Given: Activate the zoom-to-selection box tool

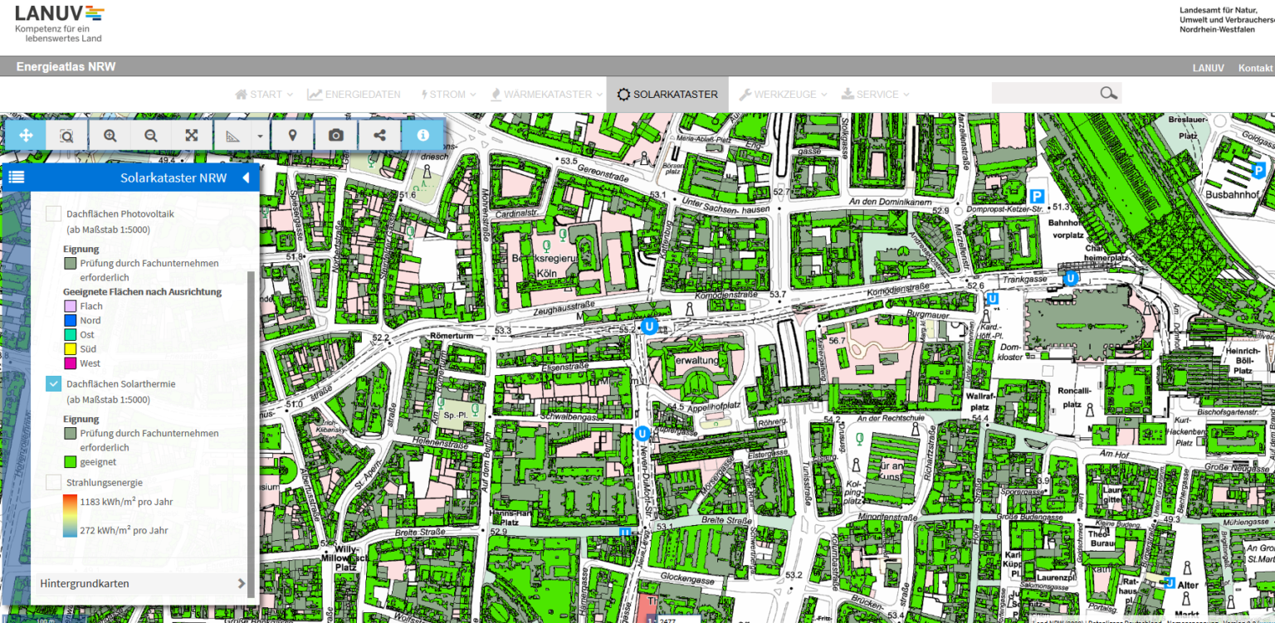Looking at the screenshot, I should pyautogui.click(x=66, y=135).
